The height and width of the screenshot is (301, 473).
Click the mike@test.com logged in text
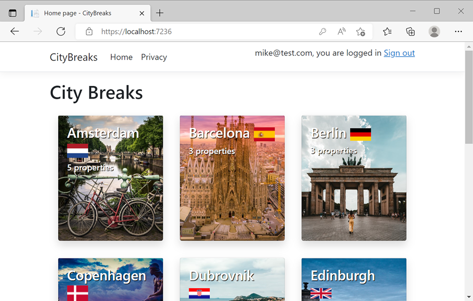(318, 53)
